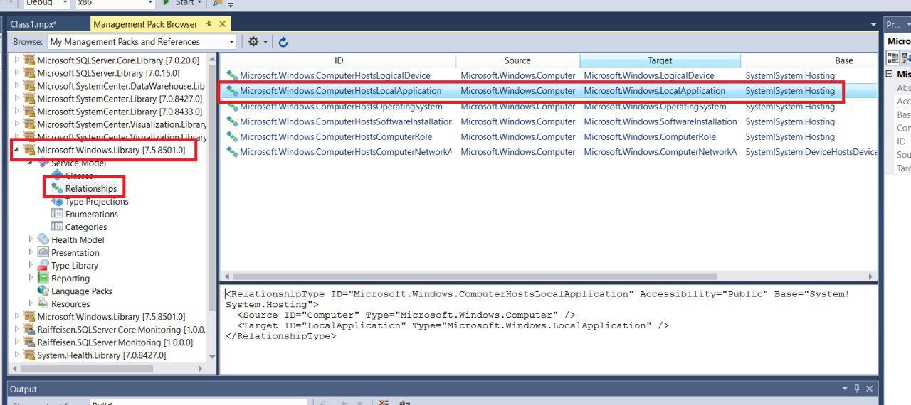Click the ComputerHostsComputerRole row relationship icon
This screenshot has height=405, width=911.
point(232,136)
